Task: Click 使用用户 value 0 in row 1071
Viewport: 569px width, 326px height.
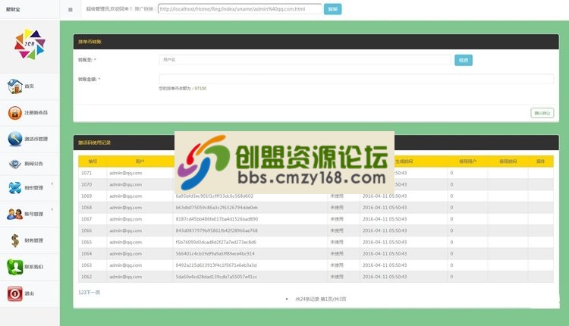Action: click(x=452, y=173)
